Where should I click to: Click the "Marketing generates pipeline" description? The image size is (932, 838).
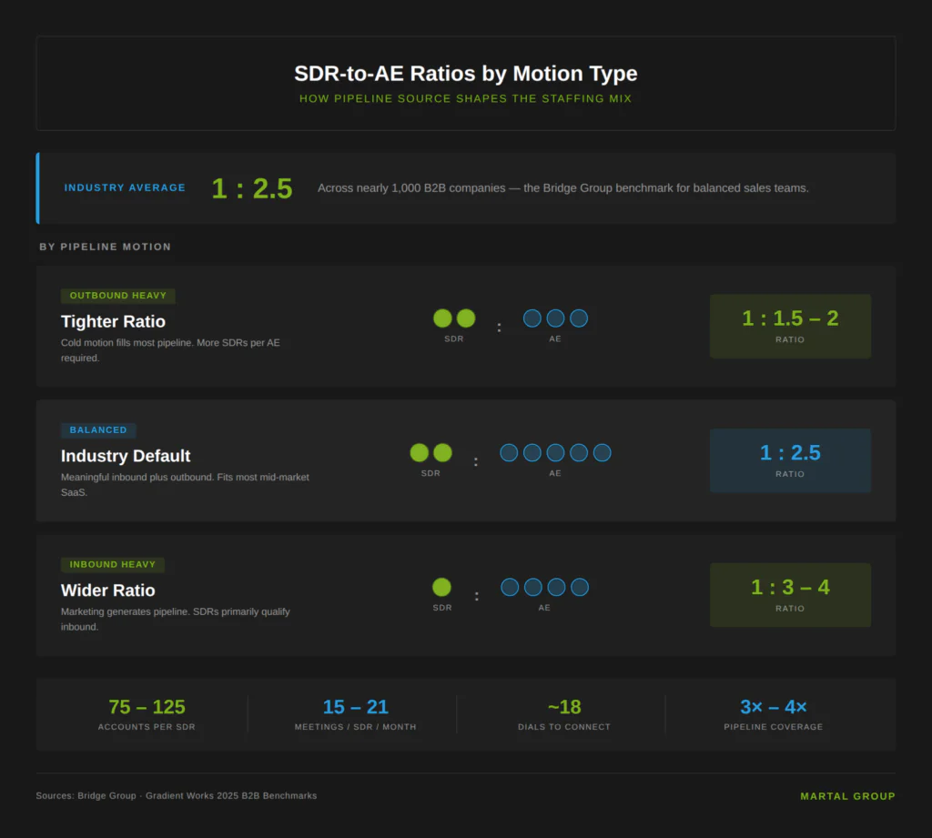[x=176, y=619]
